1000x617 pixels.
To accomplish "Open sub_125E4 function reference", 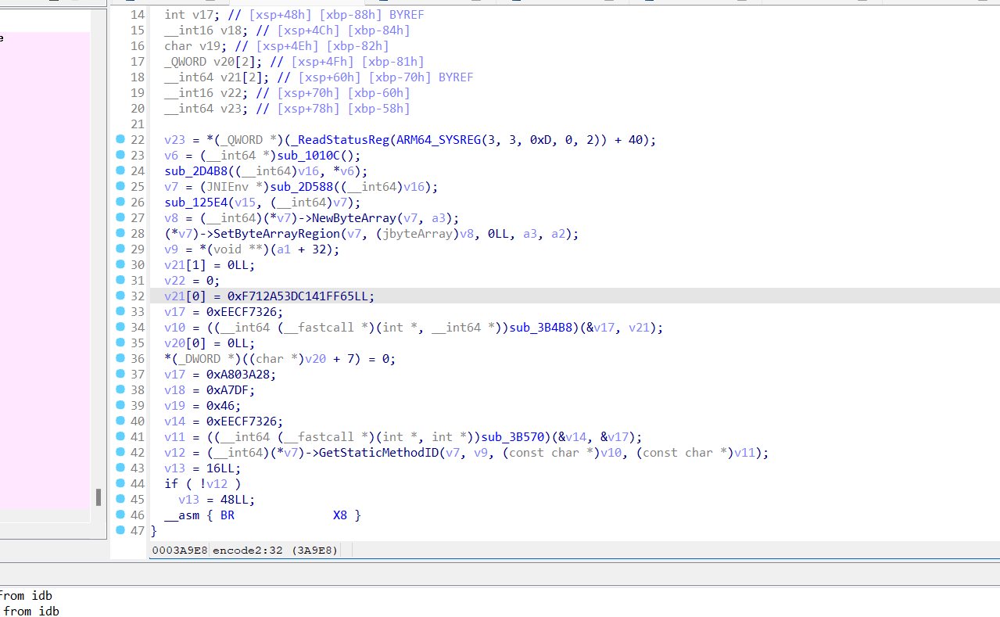I will pos(195,203).
